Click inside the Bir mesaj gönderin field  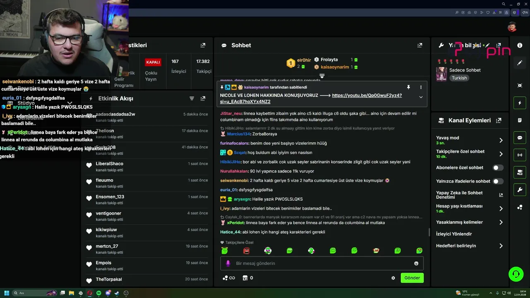(322, 263)
